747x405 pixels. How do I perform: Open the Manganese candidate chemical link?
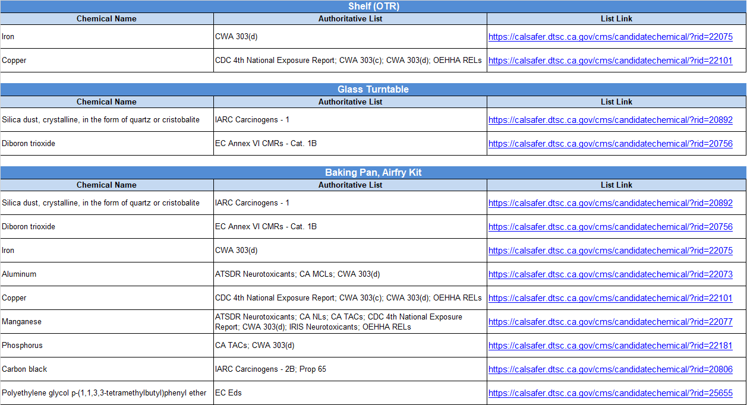(x=610, y=322)
